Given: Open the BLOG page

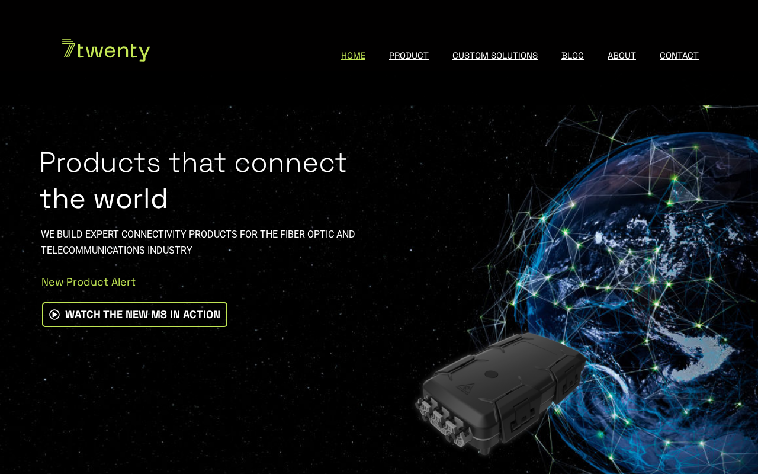Looking at the screenshot, I should (x=573, y=56).
